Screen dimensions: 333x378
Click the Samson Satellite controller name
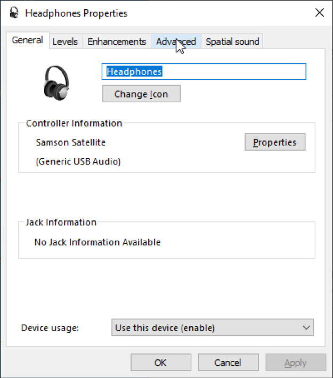tap(70, 142)
